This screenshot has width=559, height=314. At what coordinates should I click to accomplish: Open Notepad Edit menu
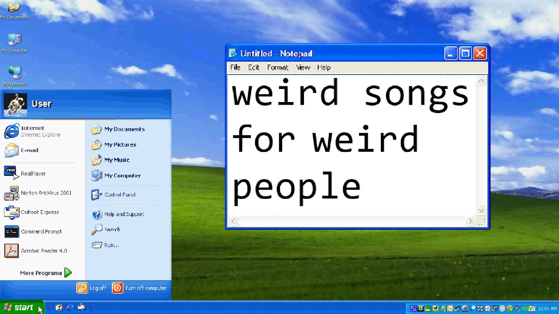click(x=254, y=67)
